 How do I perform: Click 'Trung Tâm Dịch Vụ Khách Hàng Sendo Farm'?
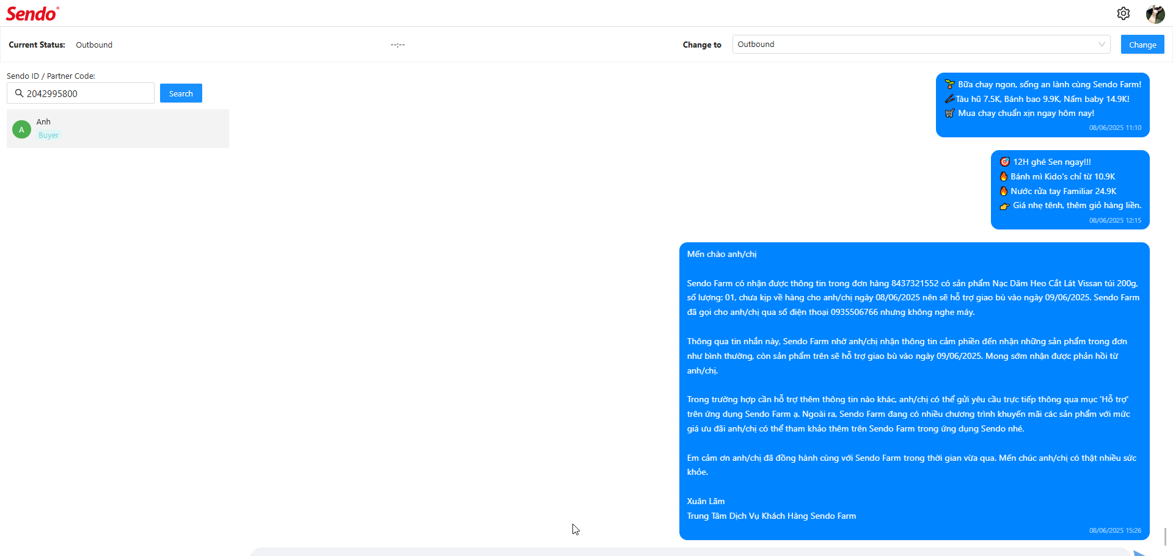(x=772, y=516)
